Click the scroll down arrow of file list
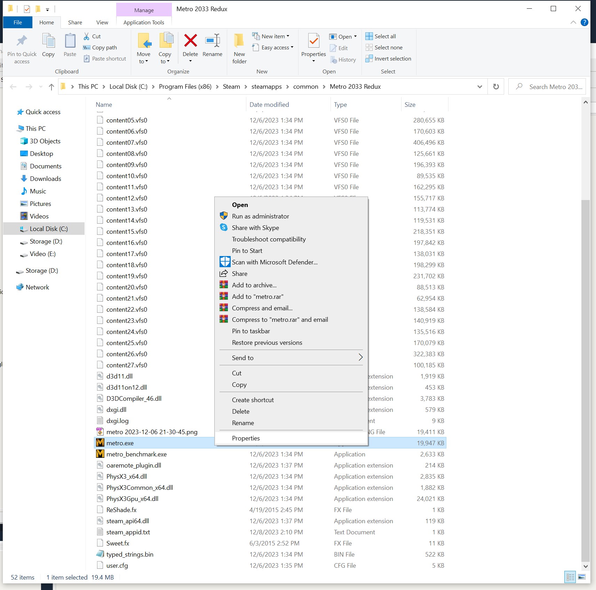This screenshot has width=596, height=590. (x=586, y=566)
